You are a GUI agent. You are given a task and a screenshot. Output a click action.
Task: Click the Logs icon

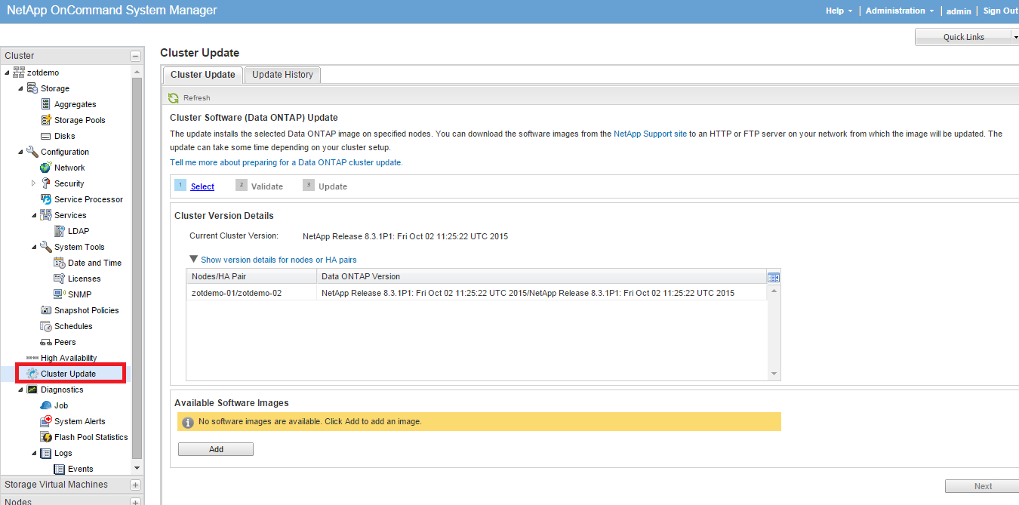(46, 453)
